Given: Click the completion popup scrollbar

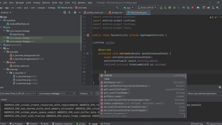Looking at the screenshot, I should coord(186,76).
